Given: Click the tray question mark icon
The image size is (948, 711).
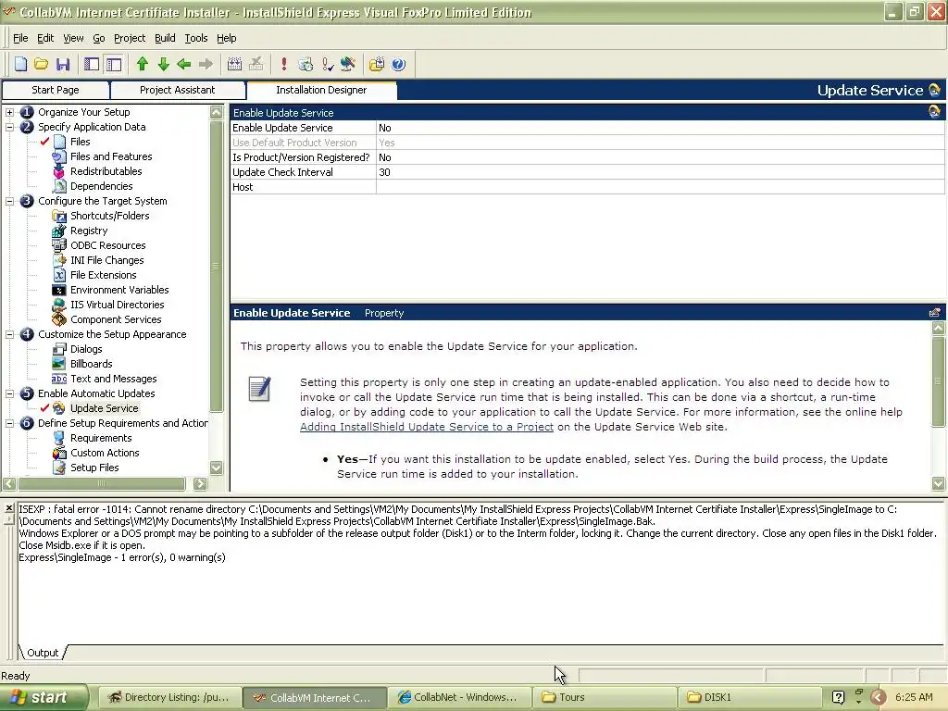Looking at the screenshot, I should [838, 697].
